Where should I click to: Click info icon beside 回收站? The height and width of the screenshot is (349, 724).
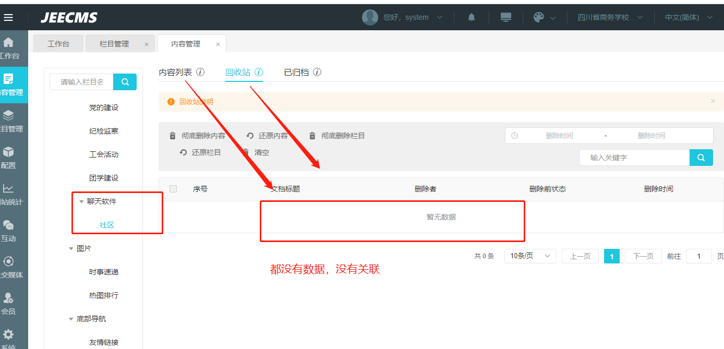(259, 72)
